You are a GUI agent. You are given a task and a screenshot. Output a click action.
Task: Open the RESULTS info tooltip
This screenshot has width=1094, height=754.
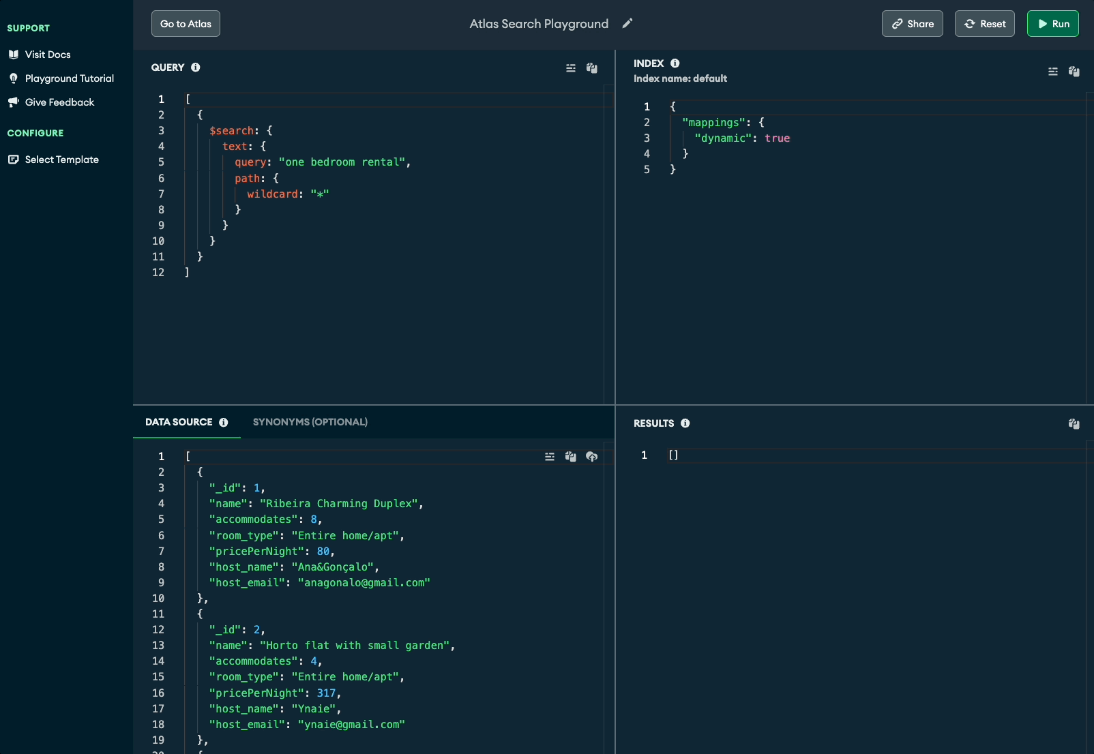point(685,423)
